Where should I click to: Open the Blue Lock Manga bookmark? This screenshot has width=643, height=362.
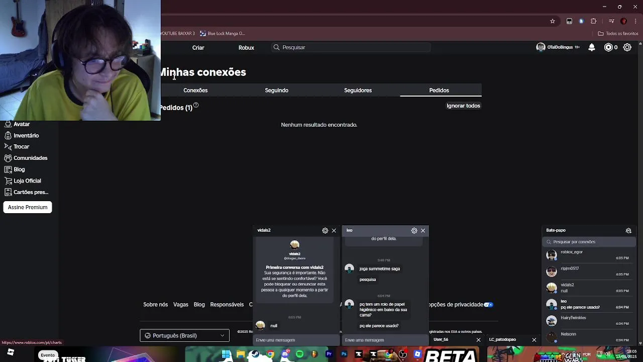(223, 33)
